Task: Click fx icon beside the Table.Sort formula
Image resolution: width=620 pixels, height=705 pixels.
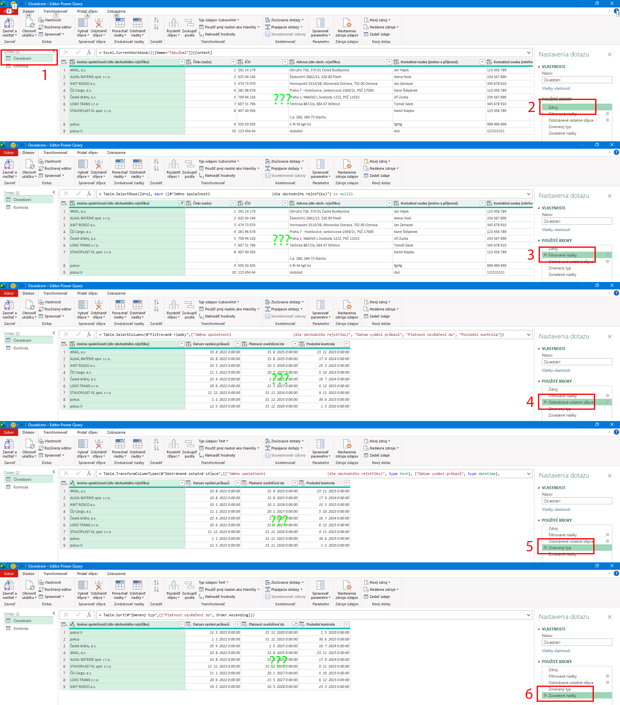Action: 89,615
